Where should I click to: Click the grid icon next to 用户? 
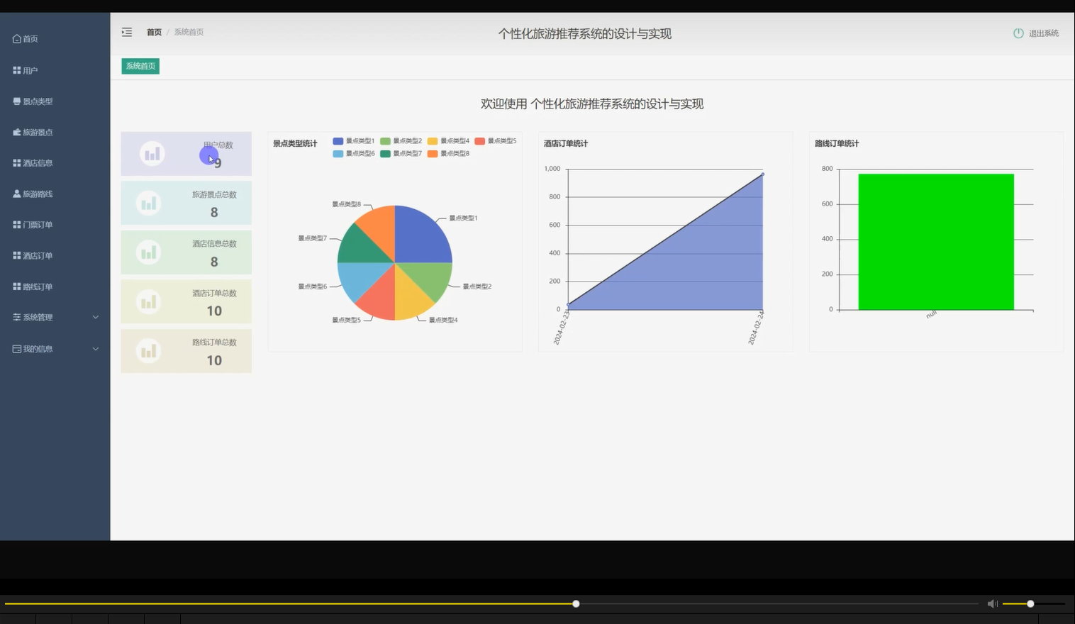[17, 70]
